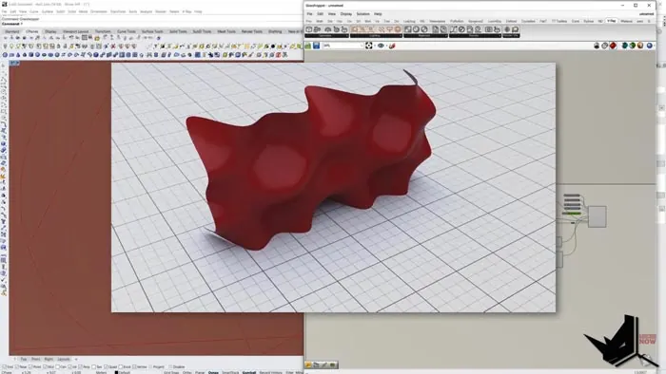Toggle preview selected only green icon in Grasshopper
This screenshot has height=374, width=666.
pyautogui.click(x=633, y=46)
